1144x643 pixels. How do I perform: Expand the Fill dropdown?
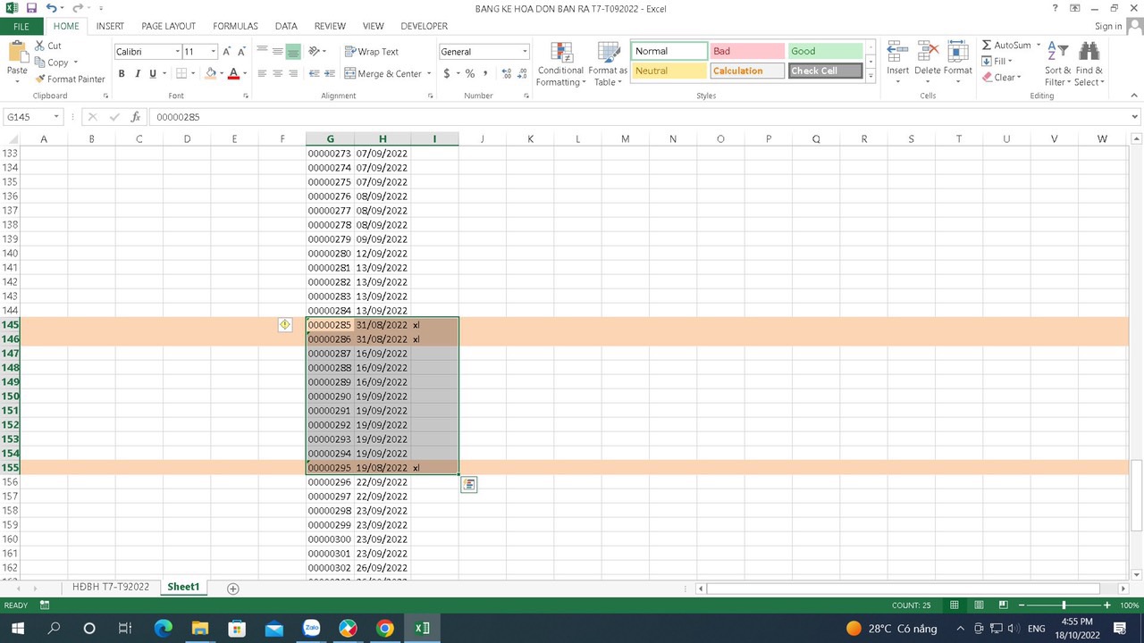1010,62
